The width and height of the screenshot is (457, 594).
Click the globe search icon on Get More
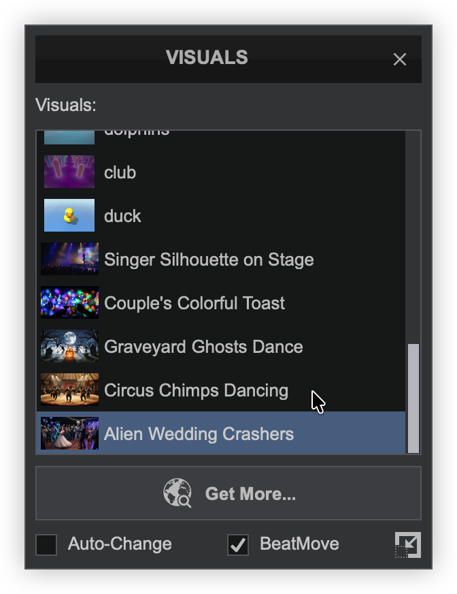coord(177,493)
